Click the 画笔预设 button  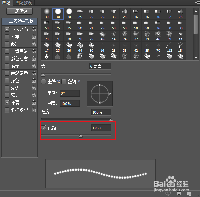coord(20,11)
